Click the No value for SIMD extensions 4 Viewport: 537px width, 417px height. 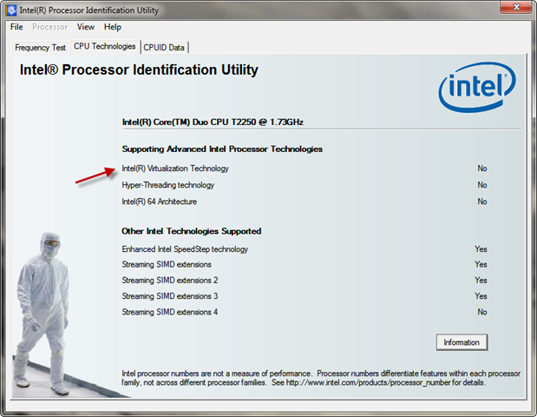[x=482, y=312]
